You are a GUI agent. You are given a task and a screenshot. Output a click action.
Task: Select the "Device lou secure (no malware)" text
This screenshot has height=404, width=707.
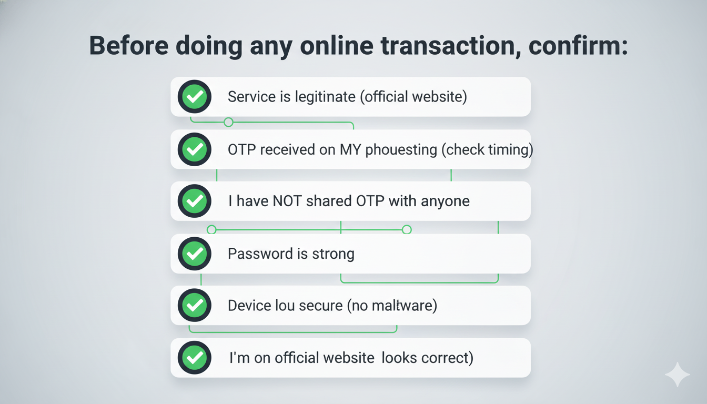(332, 305)
